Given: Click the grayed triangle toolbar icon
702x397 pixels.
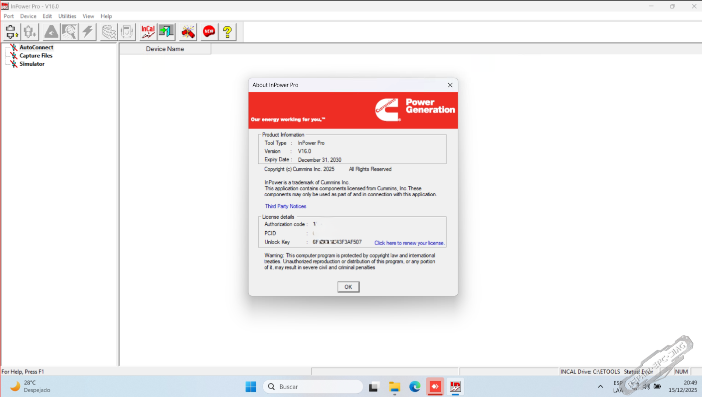Looking at the screenshot, I should point(51,32).
